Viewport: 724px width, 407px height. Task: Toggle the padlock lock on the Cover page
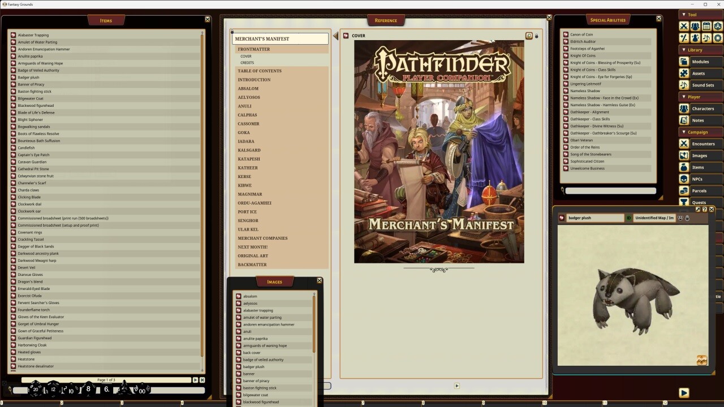[x=536, y=36]
